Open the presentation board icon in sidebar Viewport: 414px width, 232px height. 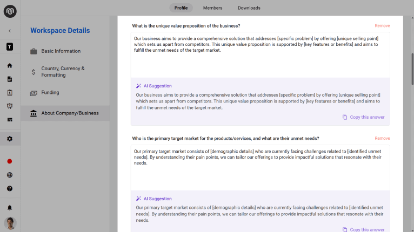tap(10, 106)
